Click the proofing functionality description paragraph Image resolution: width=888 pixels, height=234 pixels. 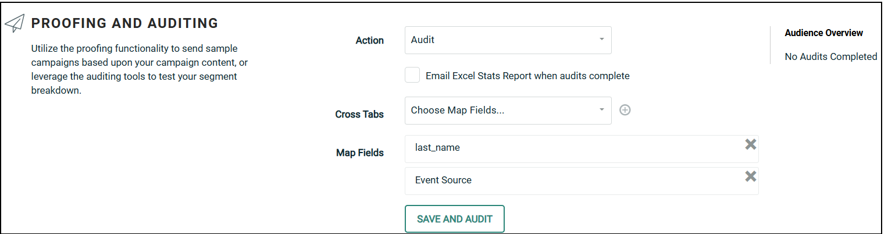[140, 70]
